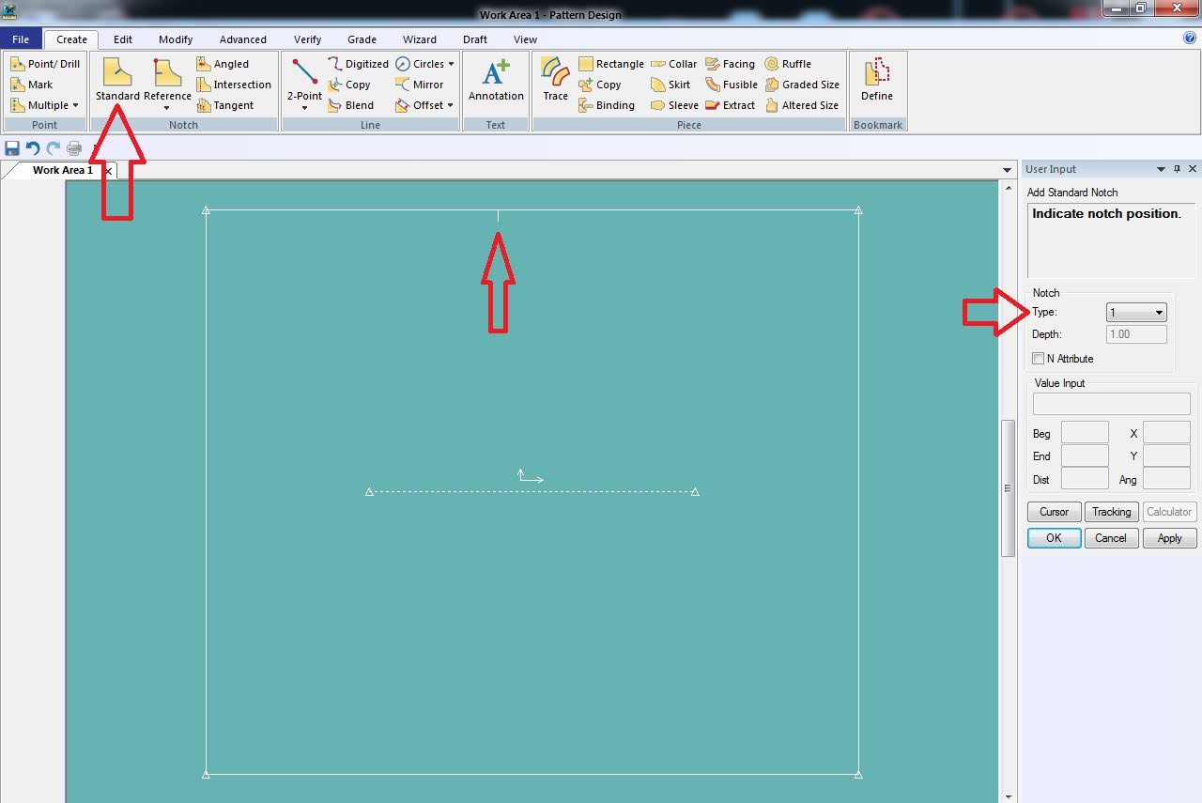Viewport: 1202px width, 803px height.
Task: Open the notch Type dropdown
Action: point(1136,313)
